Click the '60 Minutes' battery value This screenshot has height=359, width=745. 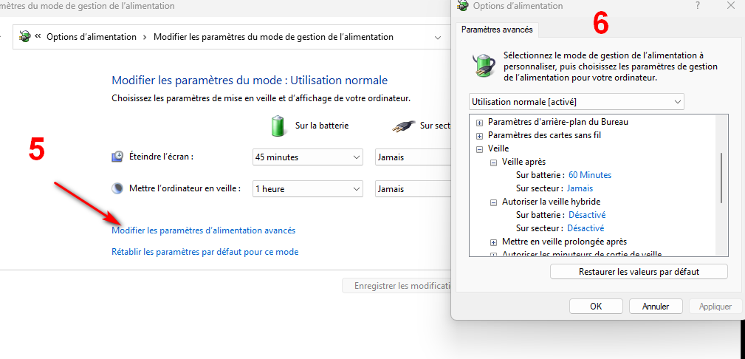pos(590,175)
